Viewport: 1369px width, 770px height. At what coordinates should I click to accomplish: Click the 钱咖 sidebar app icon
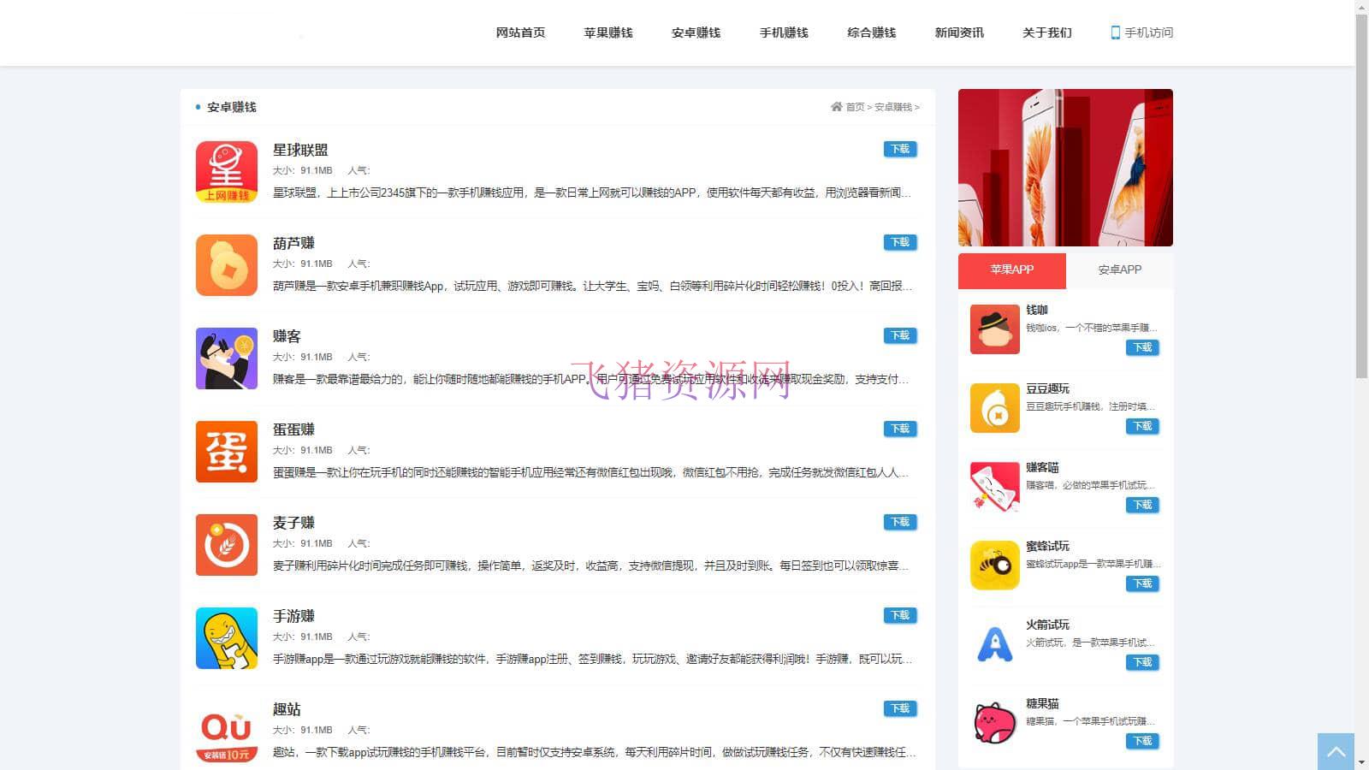[994, 329]
